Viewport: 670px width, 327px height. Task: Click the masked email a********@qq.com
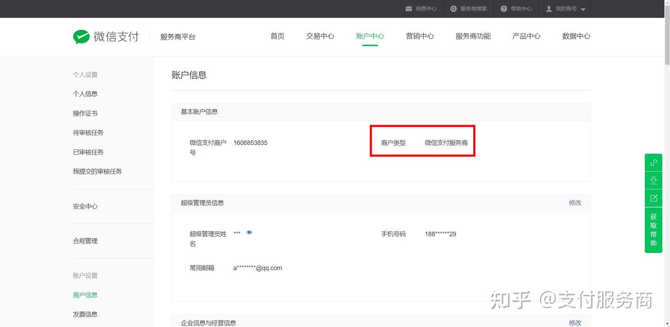pyautogui.click(x=258, y=268)
